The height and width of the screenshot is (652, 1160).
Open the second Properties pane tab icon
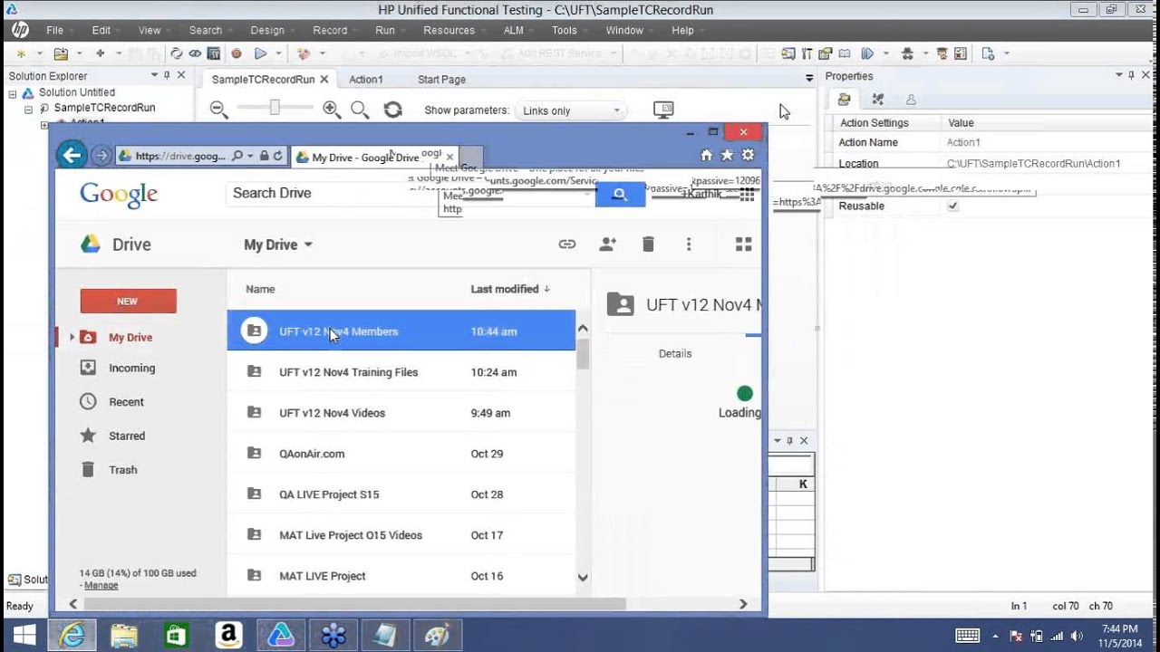click(x=877, y=99)
